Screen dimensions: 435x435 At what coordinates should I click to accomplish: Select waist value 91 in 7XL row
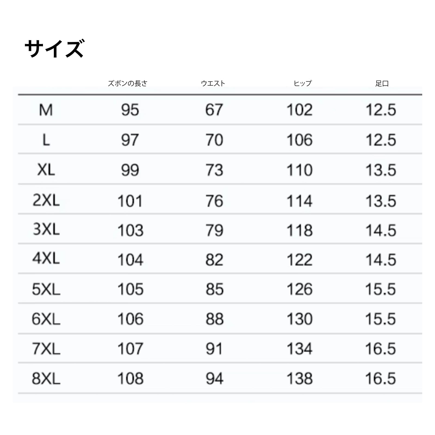[214, 349]
